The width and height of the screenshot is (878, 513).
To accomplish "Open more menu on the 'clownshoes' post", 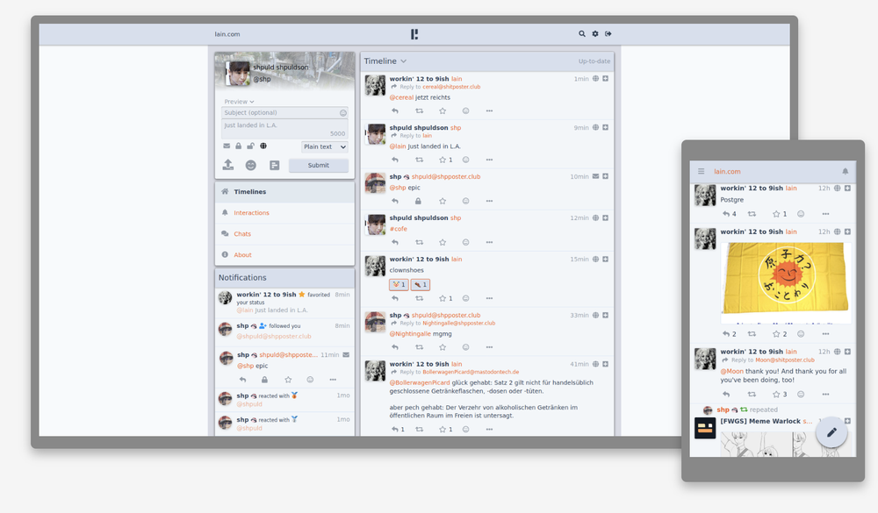I will 489,298.
